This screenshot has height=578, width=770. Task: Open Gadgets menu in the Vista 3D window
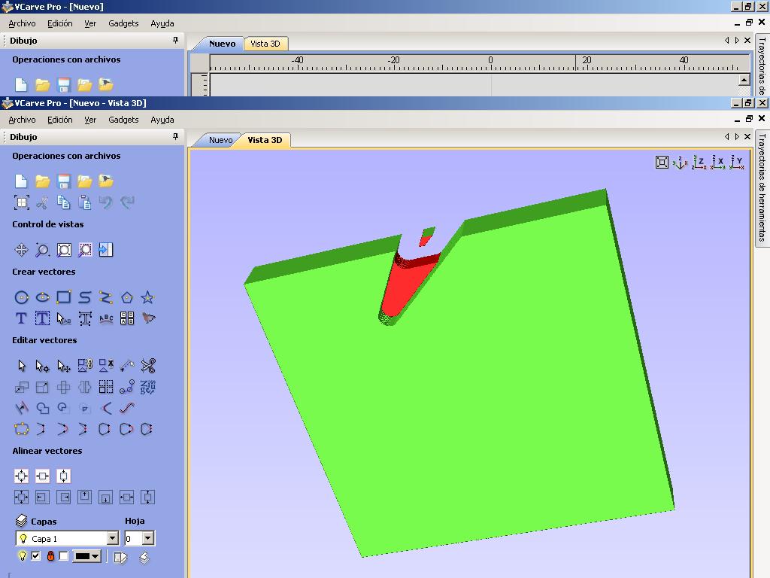123,120
